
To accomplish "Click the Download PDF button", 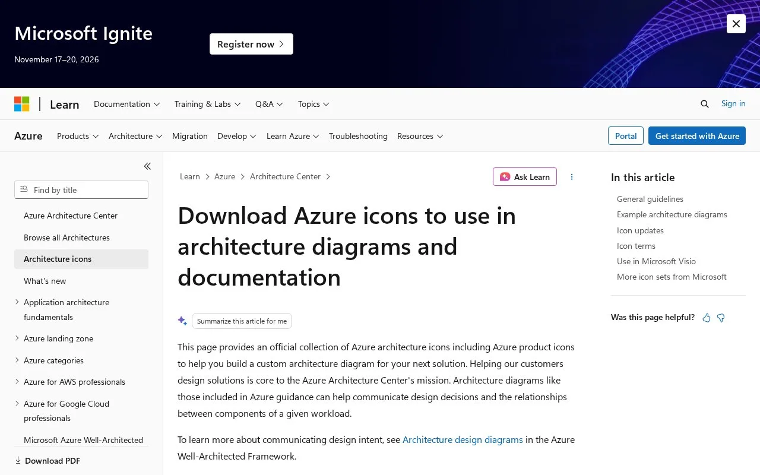I will point(47,461).
